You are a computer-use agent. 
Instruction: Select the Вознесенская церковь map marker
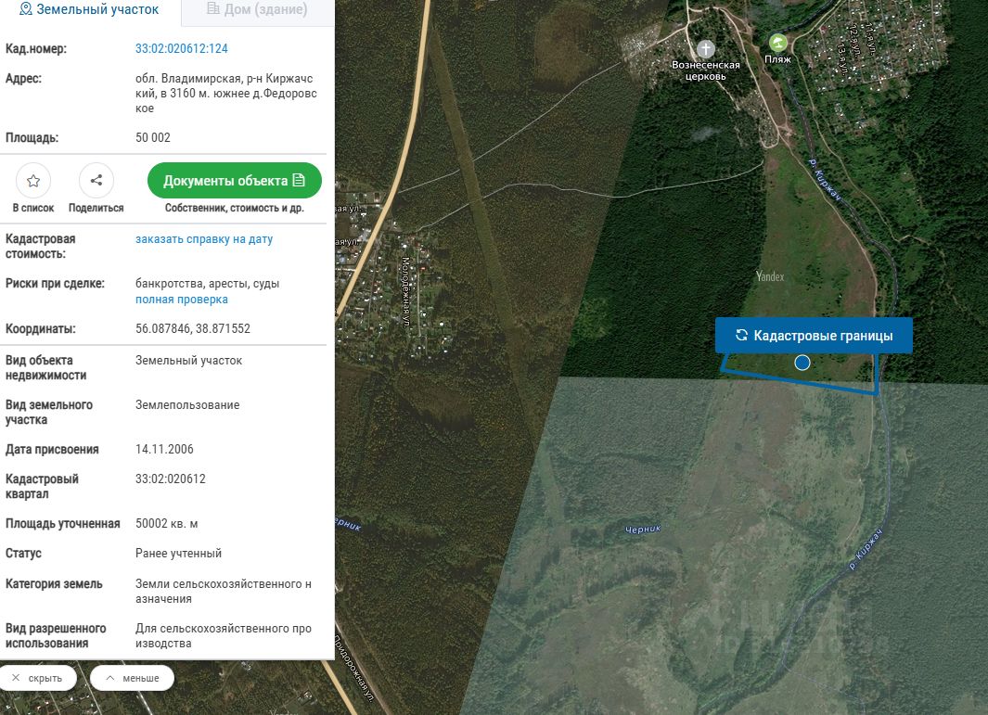point(706,48)
